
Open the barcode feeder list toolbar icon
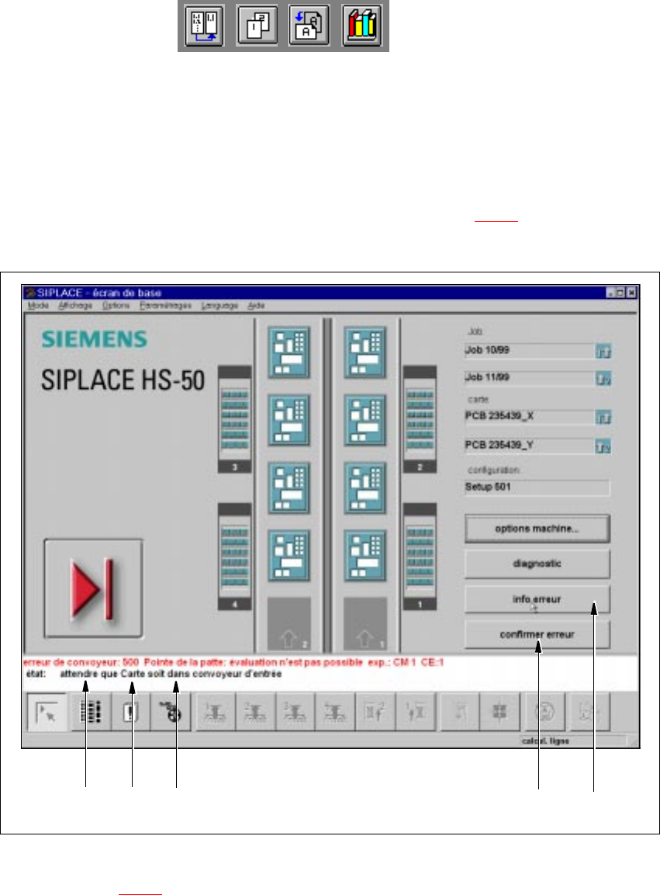tap(91, 712)
